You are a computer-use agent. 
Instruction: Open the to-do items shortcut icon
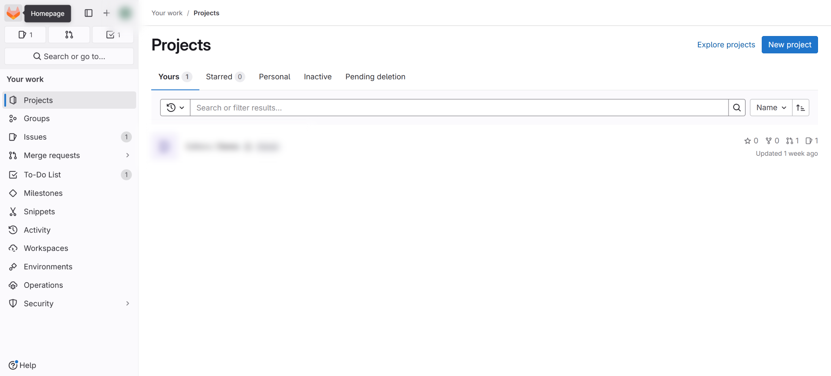pyautogui.click(x=113, y=35)
